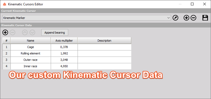
Task: Select the Cage name cell
Action: 31,47
